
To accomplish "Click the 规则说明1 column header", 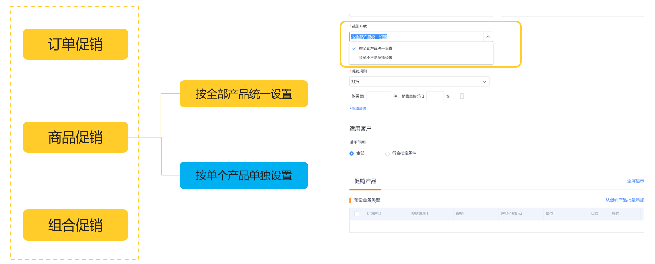I will click(x=419, y=214).
